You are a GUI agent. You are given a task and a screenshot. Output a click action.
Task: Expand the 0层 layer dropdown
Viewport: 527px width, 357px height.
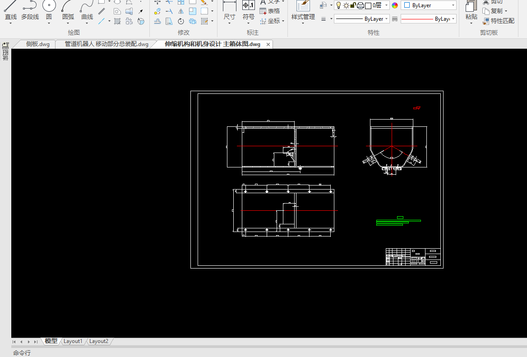click(387, 5)
